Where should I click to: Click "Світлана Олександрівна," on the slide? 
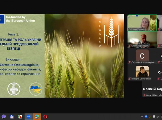point(20,65)
